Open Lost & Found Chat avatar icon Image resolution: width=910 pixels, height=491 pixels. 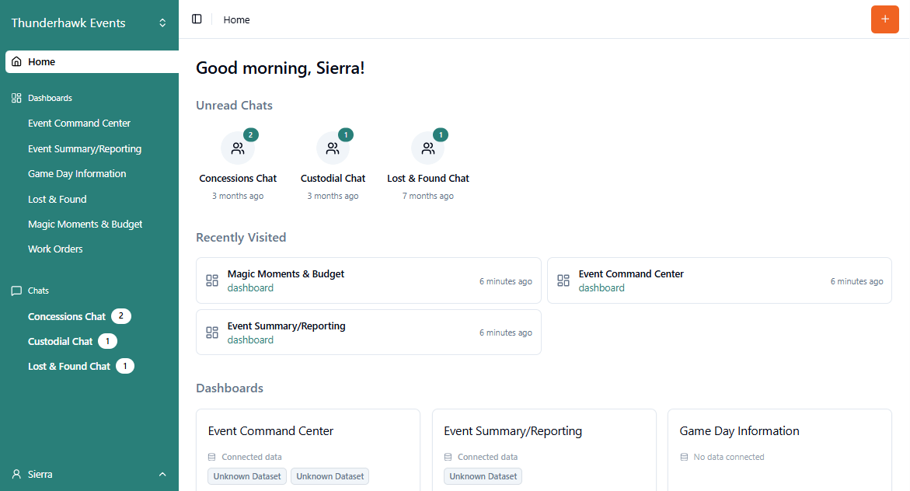(x=427, y=148)
